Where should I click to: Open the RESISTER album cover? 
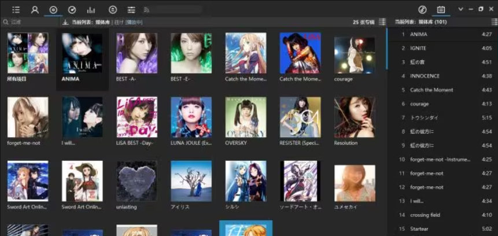(300, 117)
